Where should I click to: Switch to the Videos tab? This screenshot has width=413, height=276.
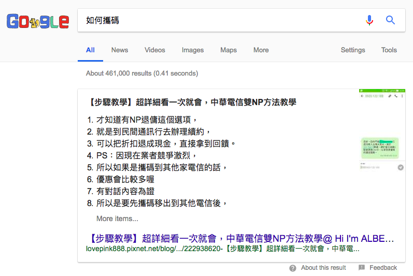(155, 50)
